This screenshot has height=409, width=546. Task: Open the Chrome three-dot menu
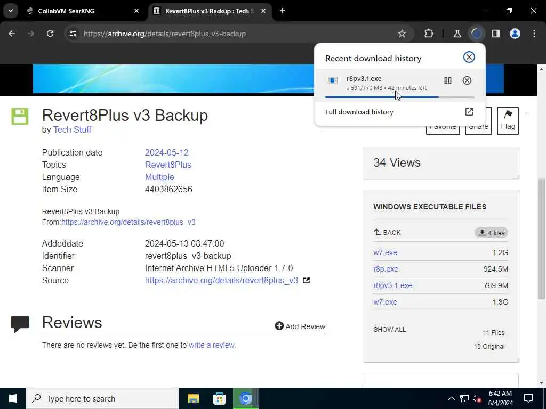534,34
